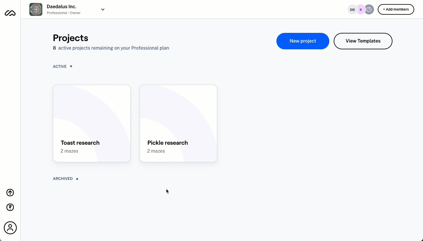Open the upgrade arrow icon in sidebar
Viewport: 423px width, 241px height.
coord(10,193)
